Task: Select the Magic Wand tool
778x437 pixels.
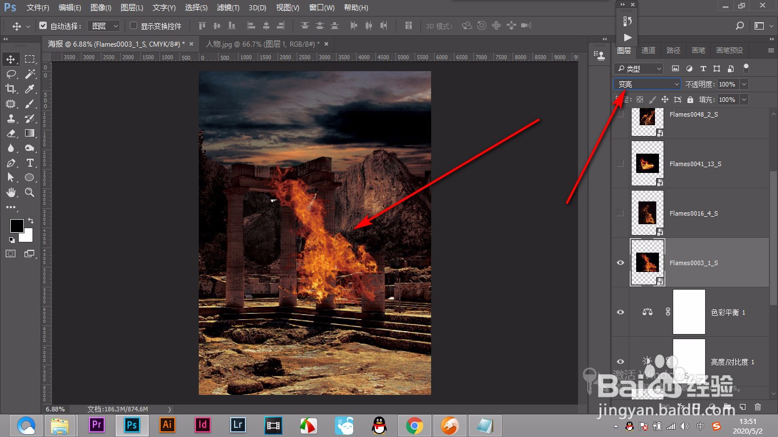Action: tap(30, 74)
